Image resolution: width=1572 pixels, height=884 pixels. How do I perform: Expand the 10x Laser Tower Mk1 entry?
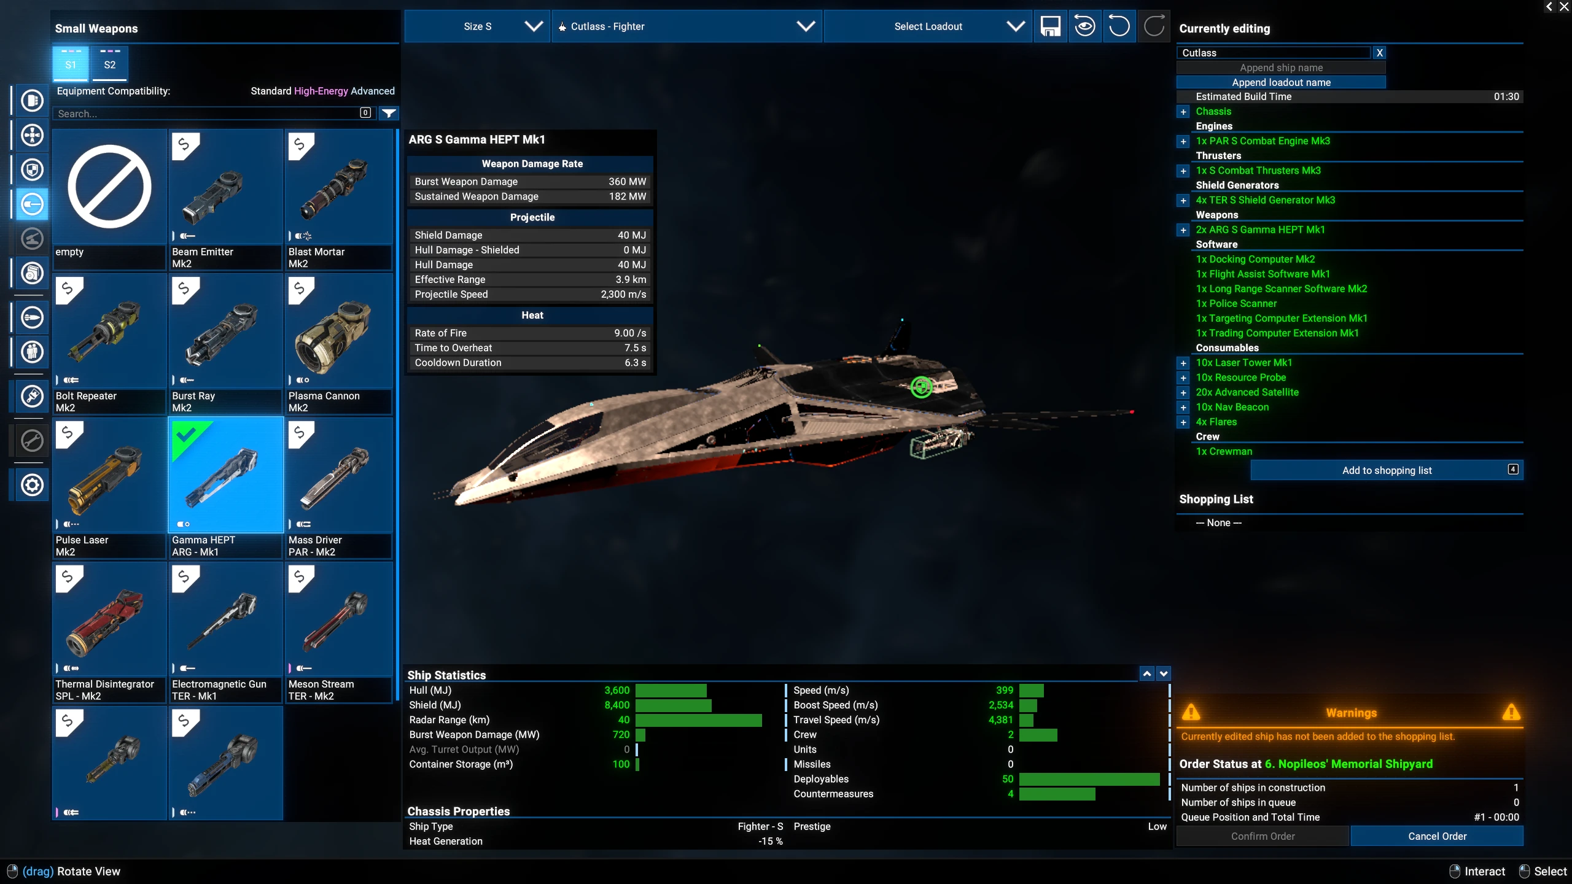(1183, 363)
